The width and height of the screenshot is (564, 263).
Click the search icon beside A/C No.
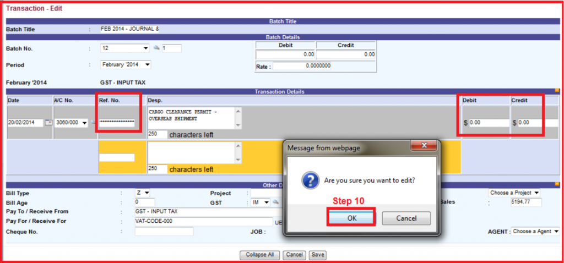(x=93, y=122)
